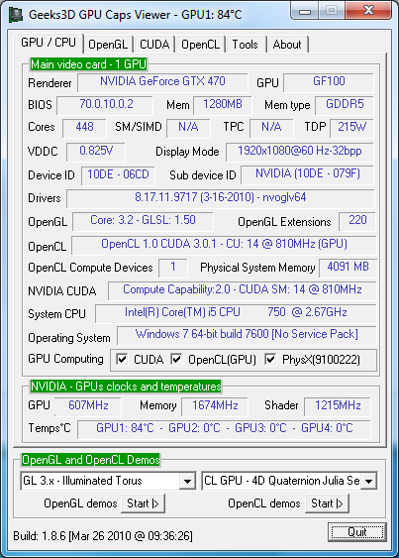This screenshot has width=399, height=558.
Task: Click the OpenCL 1.0 CUDA 3.0.1 value
Action: click(x=224, y=245)
